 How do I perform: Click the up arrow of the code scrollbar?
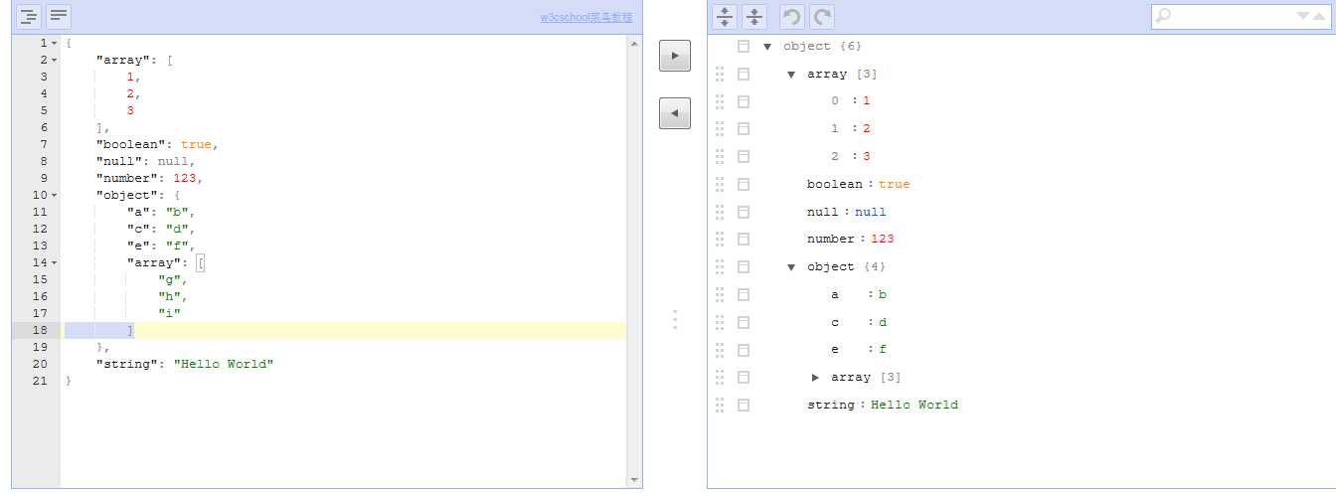tap(635, 44)
